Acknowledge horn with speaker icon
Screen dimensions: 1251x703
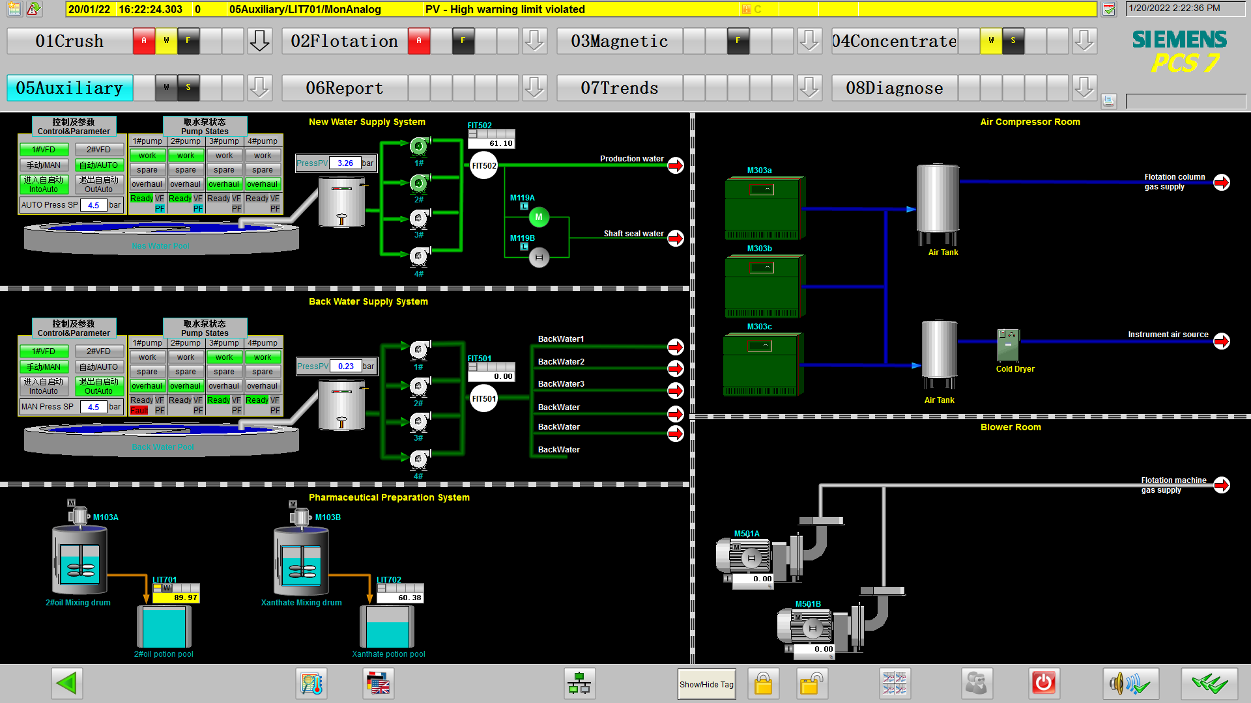(1130, 683)
